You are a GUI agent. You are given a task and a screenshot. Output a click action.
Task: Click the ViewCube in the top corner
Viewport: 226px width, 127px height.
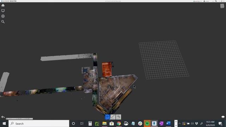point(222,6)
